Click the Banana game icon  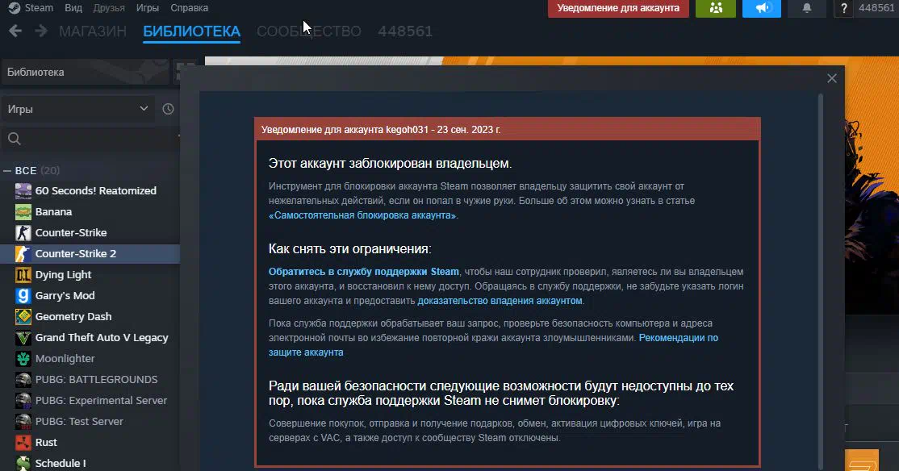(23, 212)
